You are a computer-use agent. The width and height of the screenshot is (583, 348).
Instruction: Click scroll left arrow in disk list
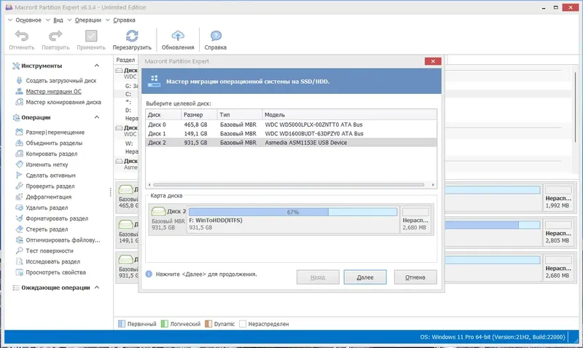coord(149,185)
